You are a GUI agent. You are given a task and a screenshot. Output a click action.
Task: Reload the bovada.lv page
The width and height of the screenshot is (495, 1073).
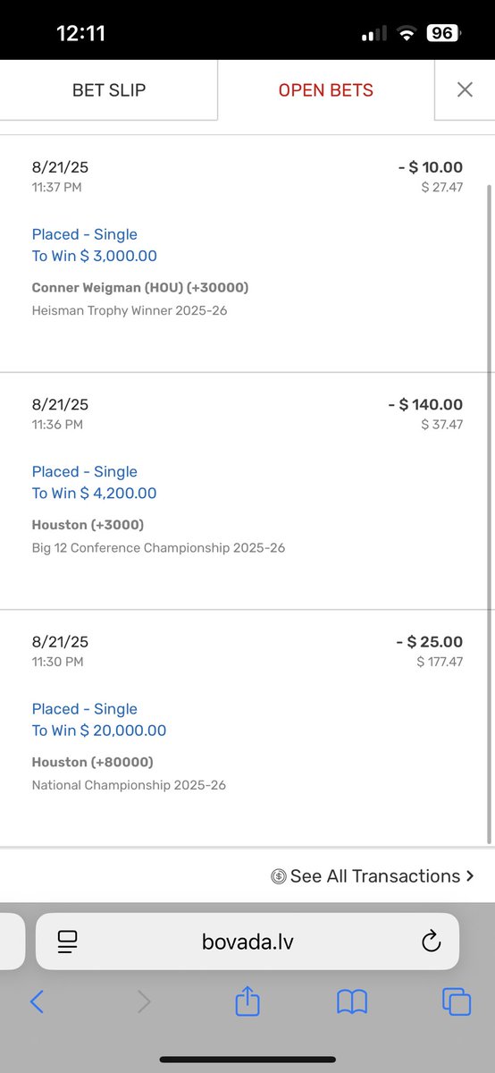coord(431,941)
